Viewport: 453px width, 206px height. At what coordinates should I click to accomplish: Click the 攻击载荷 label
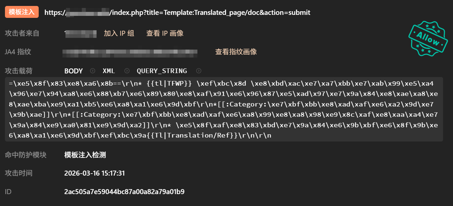click(19, 71)
